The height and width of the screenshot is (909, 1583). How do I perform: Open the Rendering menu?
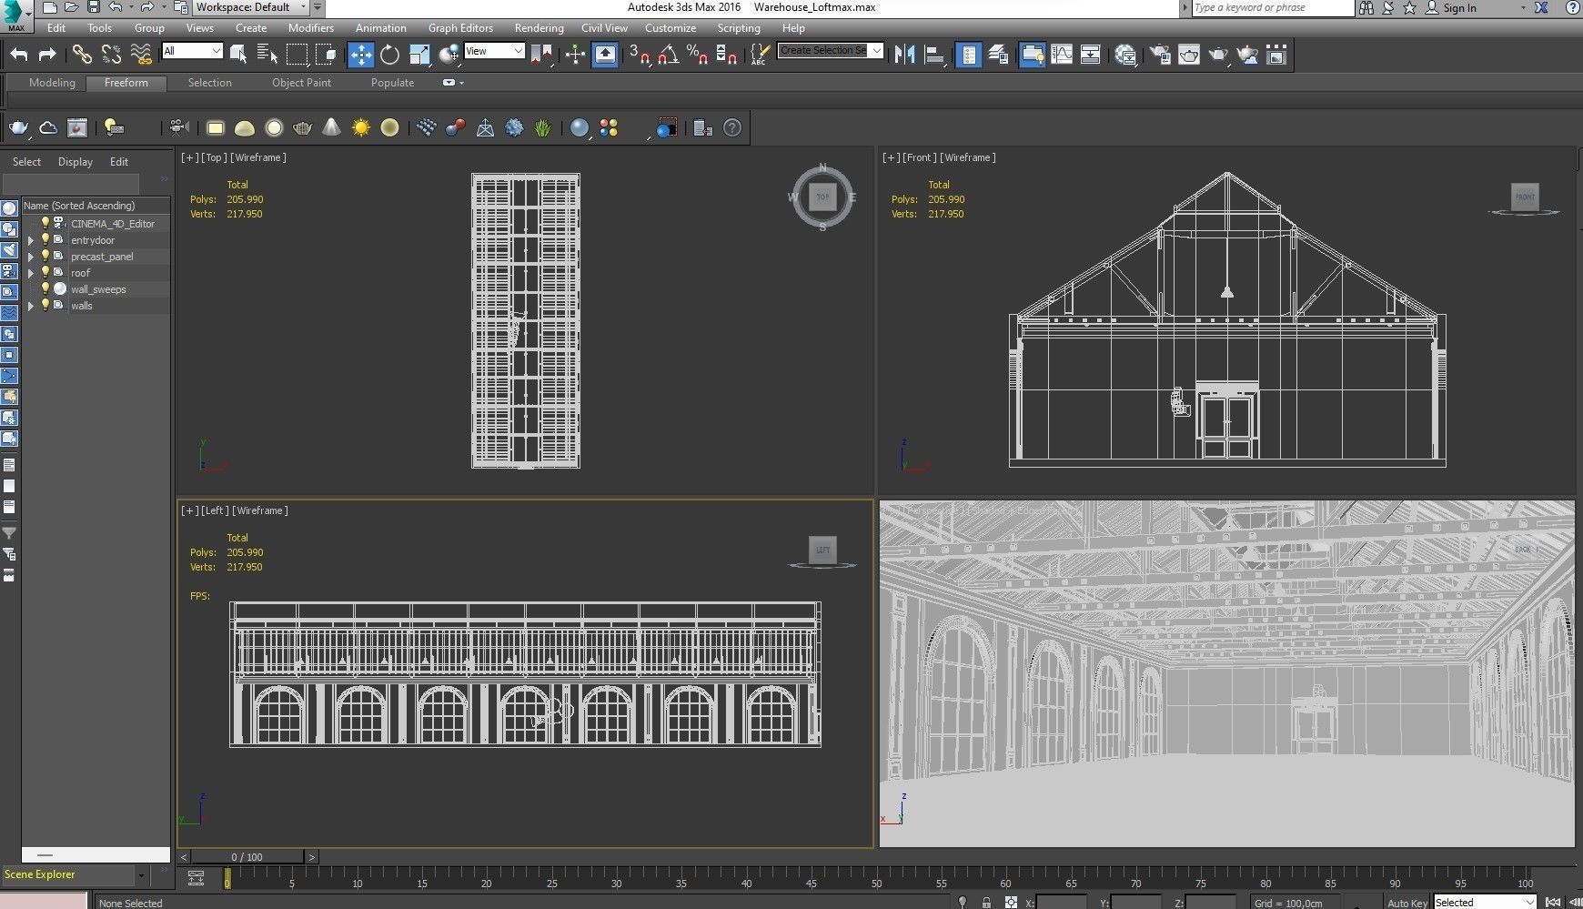(x=539, y=28)
